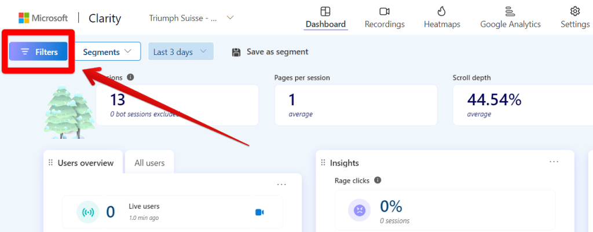Viewport: 593px width, 232px height.
Task: Click the Recordings camera icon
Action: pyautogui.click(x=385, y=11)
